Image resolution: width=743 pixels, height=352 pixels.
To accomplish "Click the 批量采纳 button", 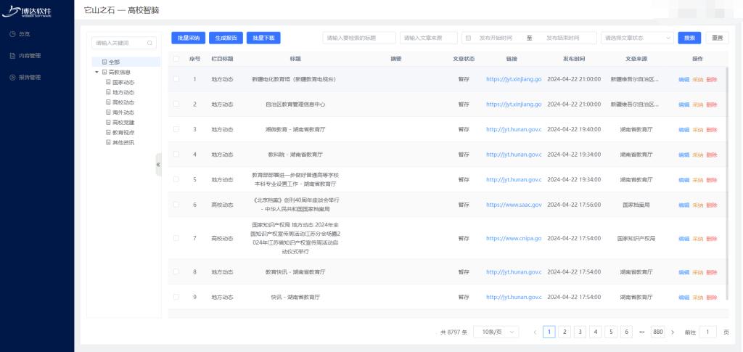I will 189,38.
